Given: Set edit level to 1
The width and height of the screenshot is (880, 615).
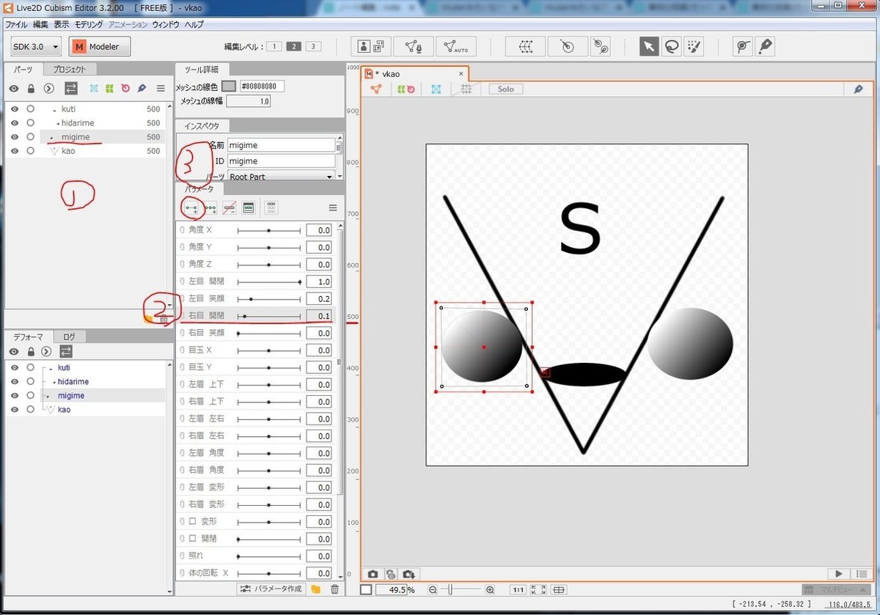Looking at the screenshot, I should click(274, 46).
